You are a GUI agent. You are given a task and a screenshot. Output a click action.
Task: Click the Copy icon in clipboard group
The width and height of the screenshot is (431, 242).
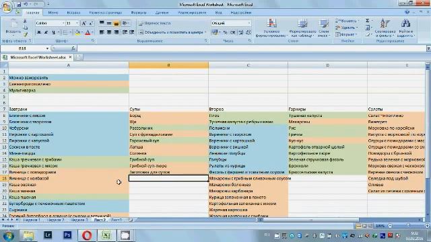[25, 28]
